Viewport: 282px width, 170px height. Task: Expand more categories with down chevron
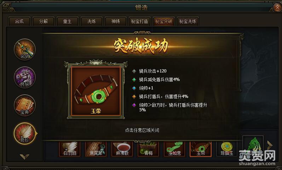[24, 157]
